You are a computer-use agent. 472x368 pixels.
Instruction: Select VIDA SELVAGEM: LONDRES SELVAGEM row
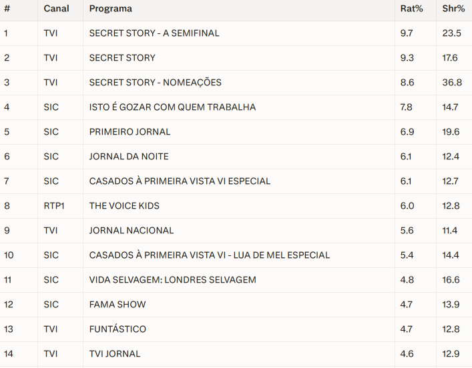[x=172, y=280]
